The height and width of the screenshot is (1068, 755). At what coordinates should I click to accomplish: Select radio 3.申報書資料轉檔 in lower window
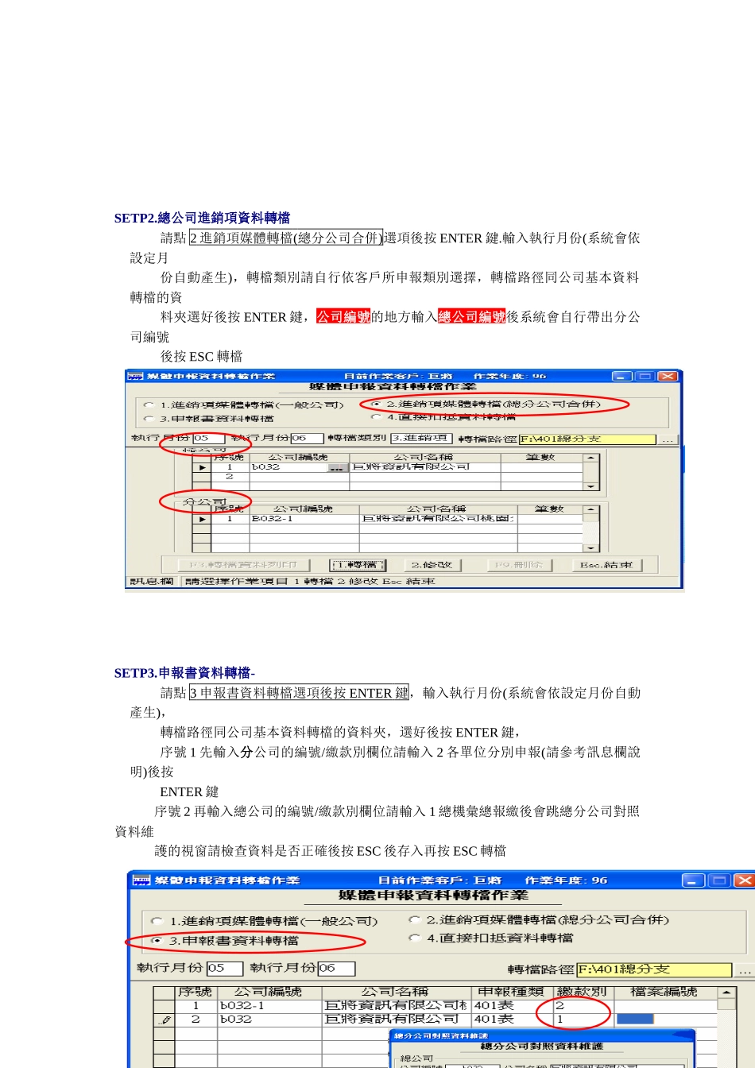(x=157, y=940)
